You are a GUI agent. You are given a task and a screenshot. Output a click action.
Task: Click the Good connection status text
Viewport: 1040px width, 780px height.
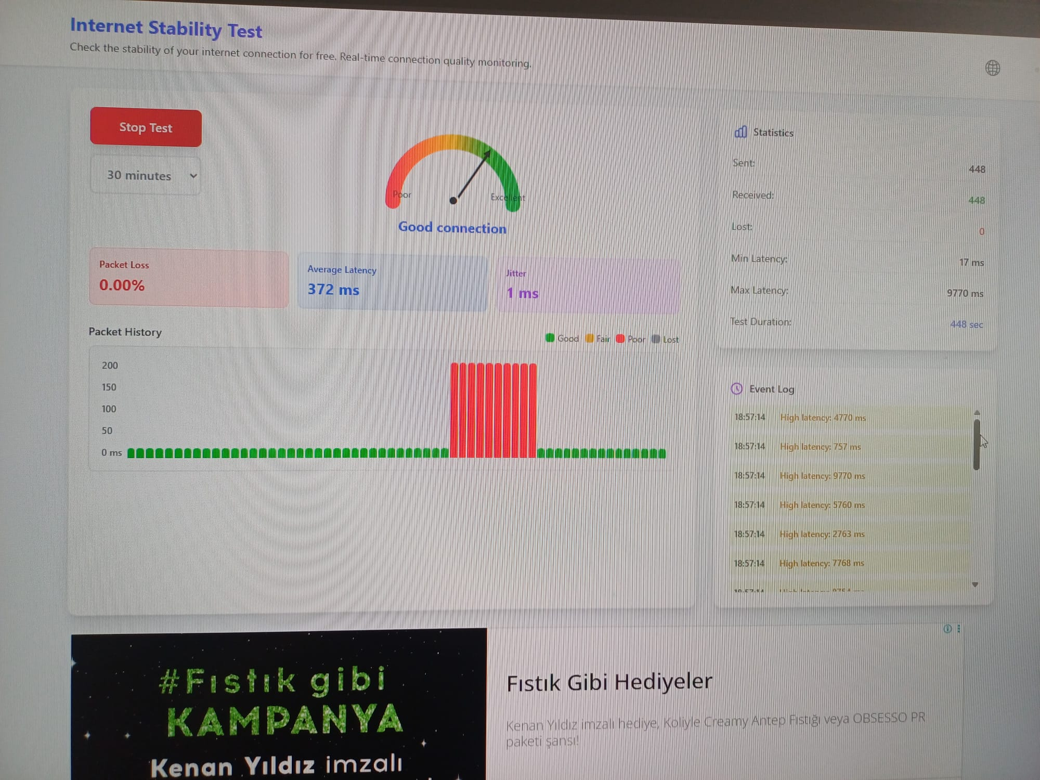tap(452, 228)
